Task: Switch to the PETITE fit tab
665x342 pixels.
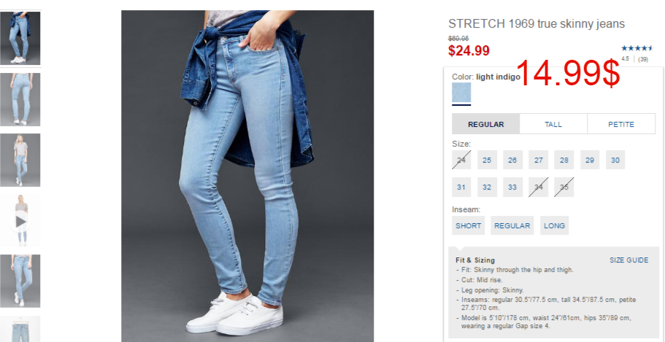Action: point(621,124)
